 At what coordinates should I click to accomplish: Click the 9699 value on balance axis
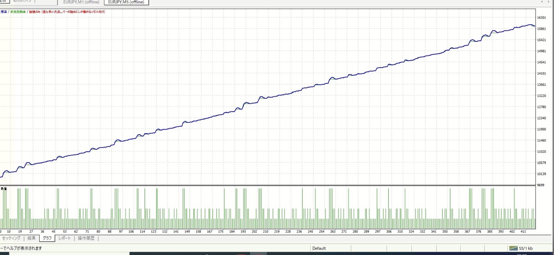coord(540,185)
